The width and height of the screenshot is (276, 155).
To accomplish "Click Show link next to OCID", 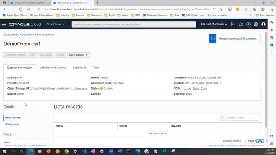I will [196, 88].
